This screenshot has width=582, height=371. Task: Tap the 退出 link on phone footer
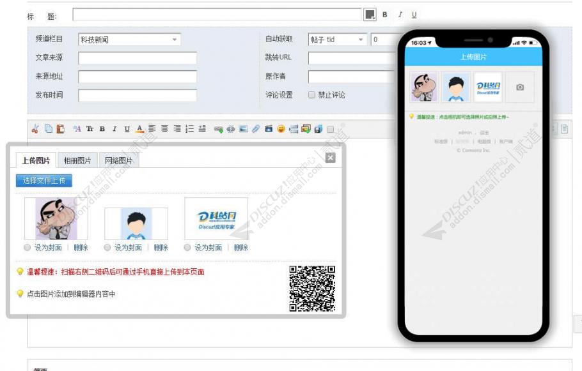tap(484, 133)
